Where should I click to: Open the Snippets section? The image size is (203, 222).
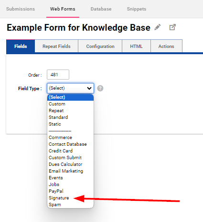pos(137,9)
